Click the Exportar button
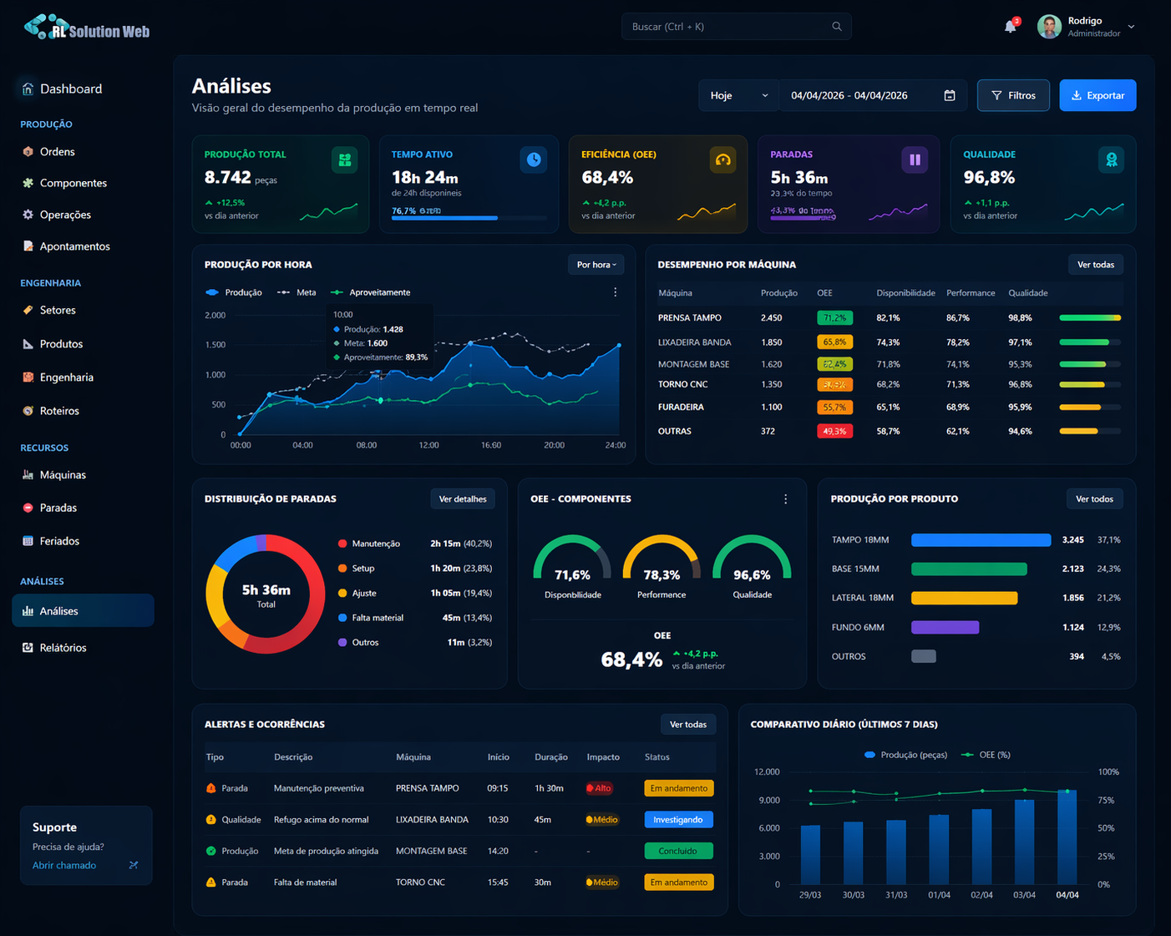This screenshot has height=936, width=1171. pos(1097,95)
